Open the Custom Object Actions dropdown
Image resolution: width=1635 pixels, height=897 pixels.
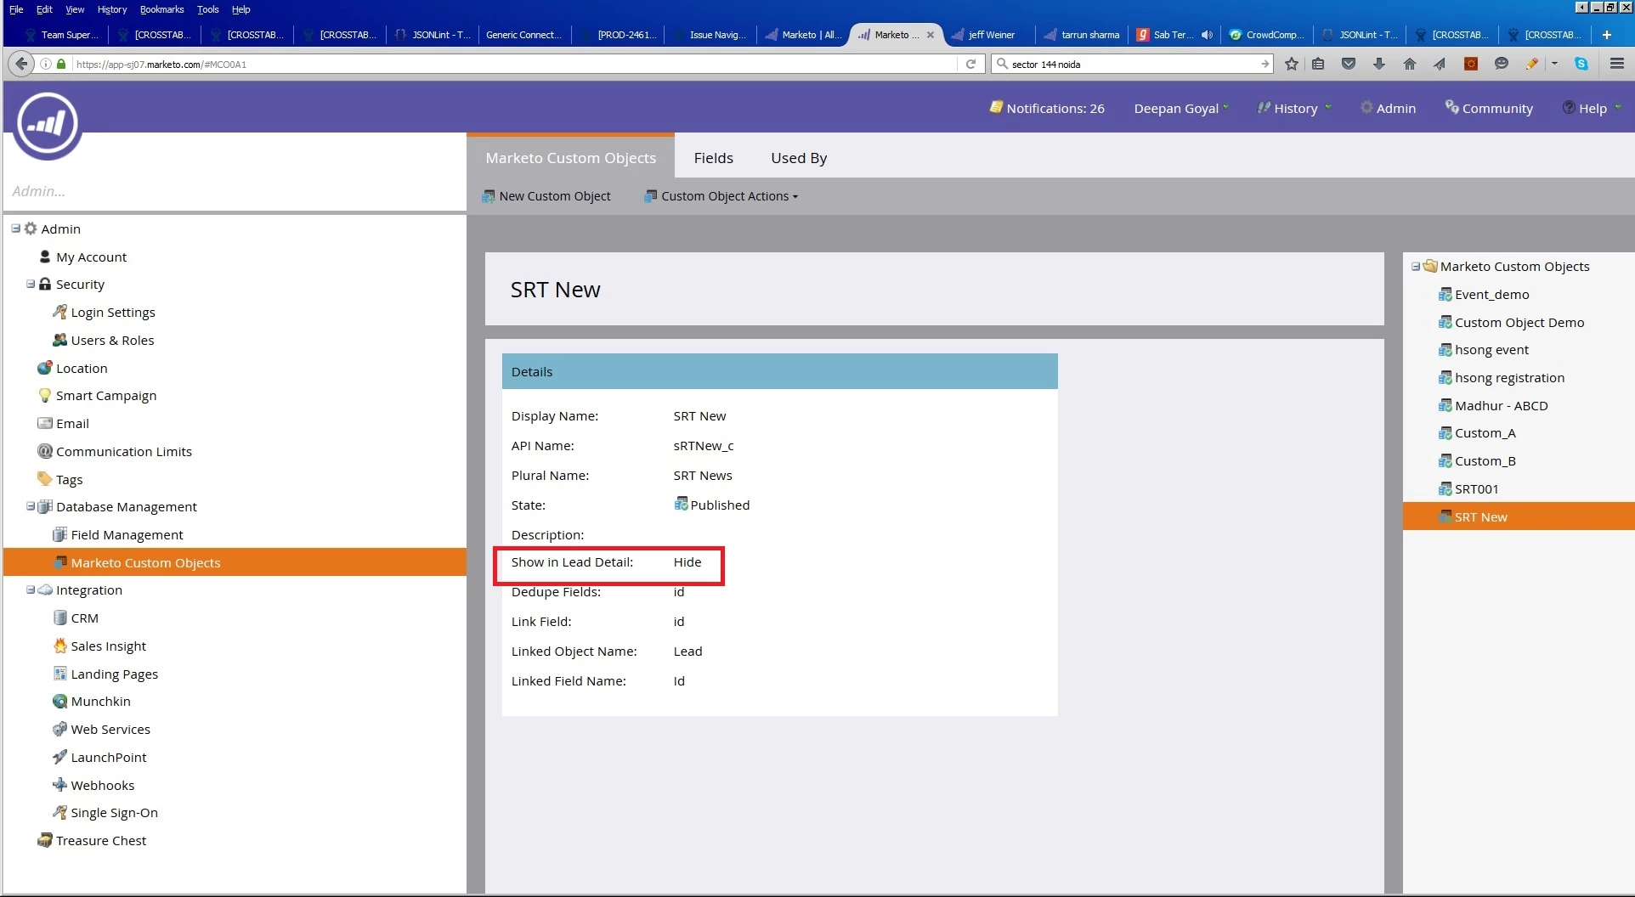coord(721,196)
